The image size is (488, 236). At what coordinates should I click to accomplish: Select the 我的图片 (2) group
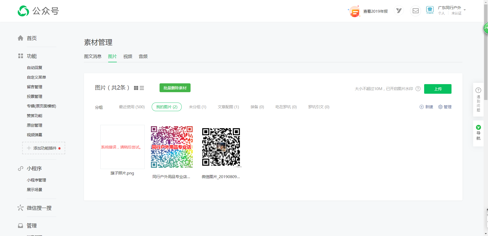pyautogui.click(x=167, y=107)
